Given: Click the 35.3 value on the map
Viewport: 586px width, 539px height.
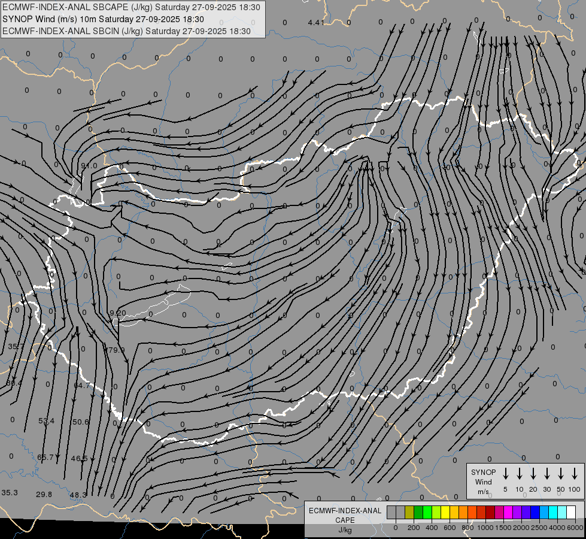Looking at the screenshot, I should pyautogui.click(x=10, y=493).
